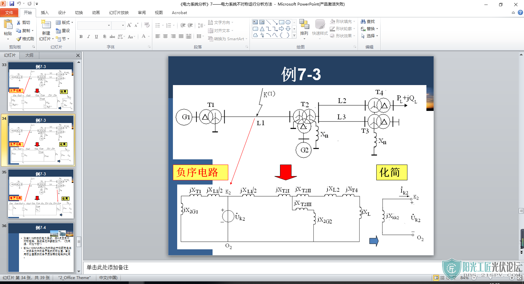This screenshot has height=284, width=524.
Task: Click the Increase Indent icon
Action: (190, 25)
